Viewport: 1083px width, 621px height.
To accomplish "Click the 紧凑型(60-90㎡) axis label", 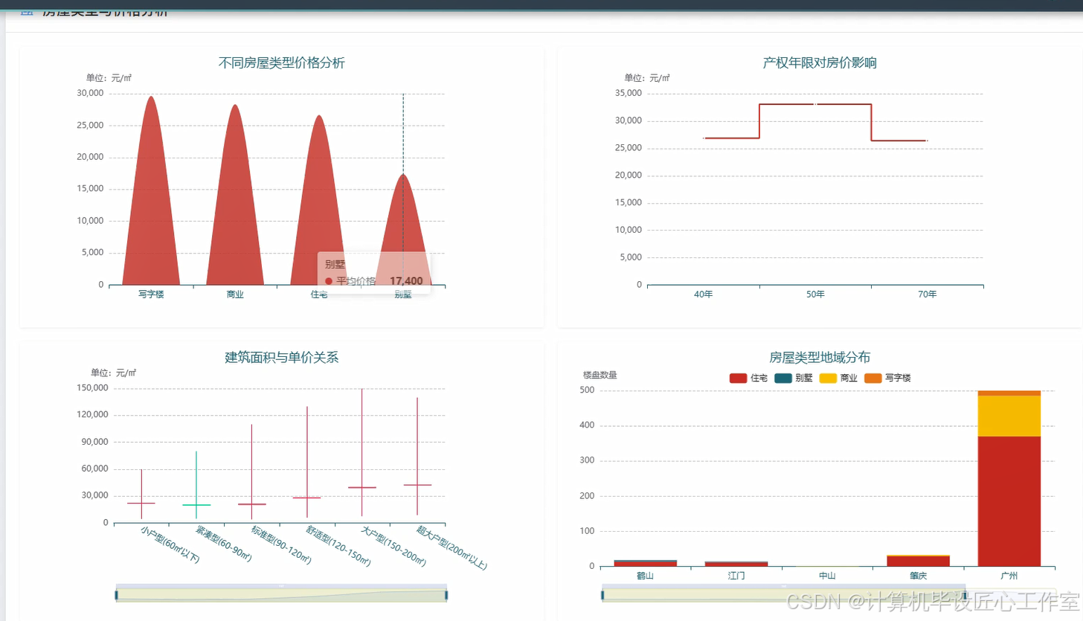I will tap(224, 544).
